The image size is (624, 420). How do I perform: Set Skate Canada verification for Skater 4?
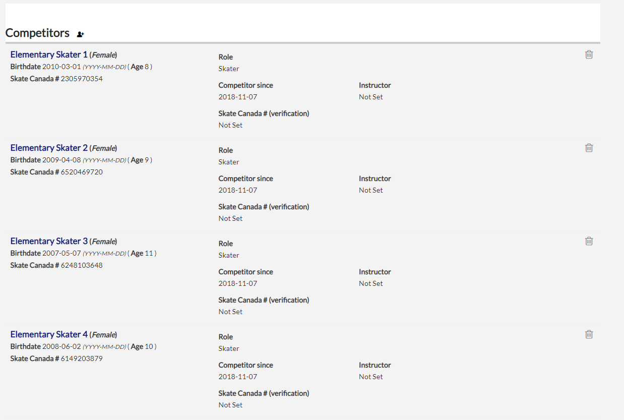[x=230, y=405]
